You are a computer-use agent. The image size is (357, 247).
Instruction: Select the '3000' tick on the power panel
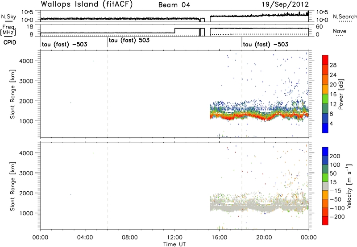26,81
